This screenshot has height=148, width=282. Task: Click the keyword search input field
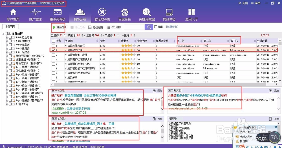134,27
